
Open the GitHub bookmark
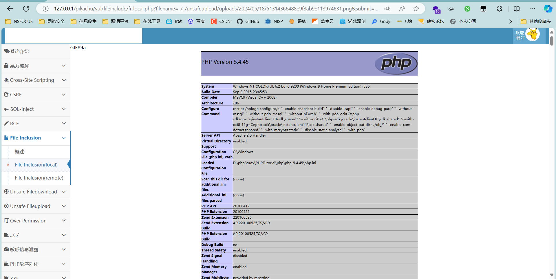tap(248, 21)
